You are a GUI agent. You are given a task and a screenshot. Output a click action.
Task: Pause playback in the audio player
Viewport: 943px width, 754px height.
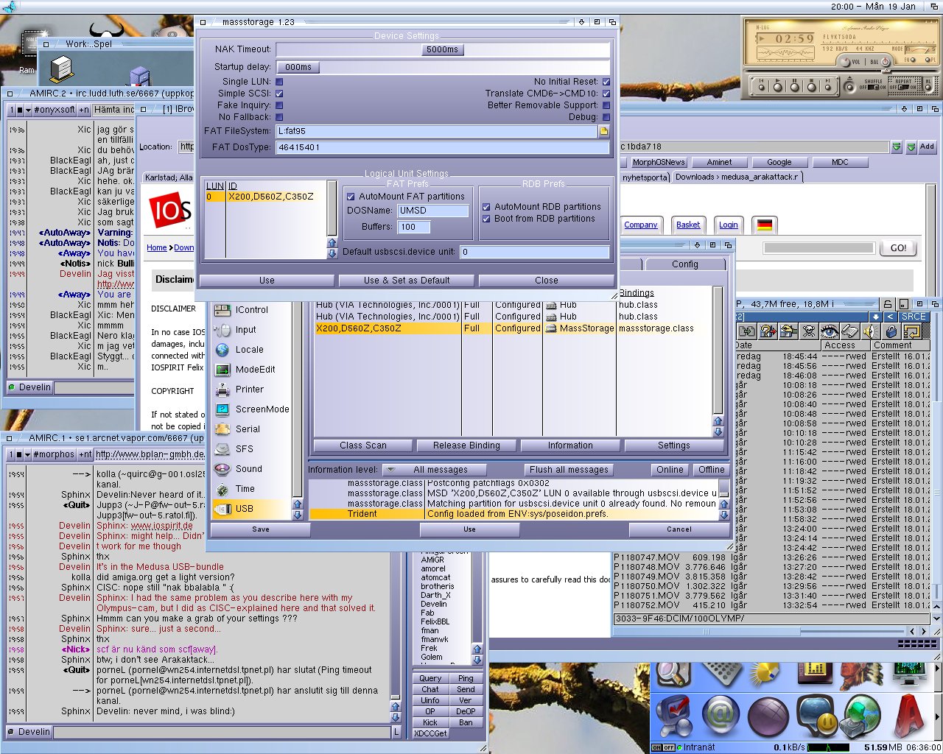click(x=794, y=88)
